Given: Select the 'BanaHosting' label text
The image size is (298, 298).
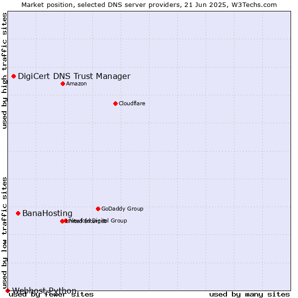Looking at the screenshot, I should point(47,214).
